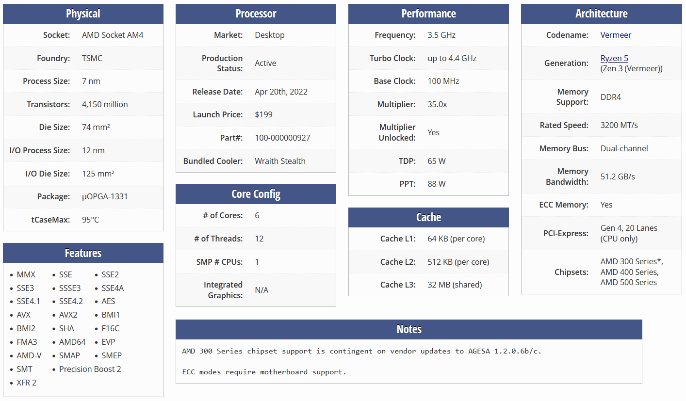Select the SSE4A feature entry

coord(113,288)
